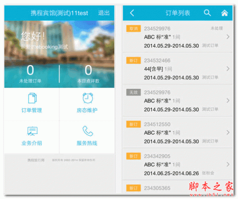Image resolution: width=238 pixels, height=199 pixels.
Task: Click the 新订 tag of order 234512550
Action: (x=134, y=124)
